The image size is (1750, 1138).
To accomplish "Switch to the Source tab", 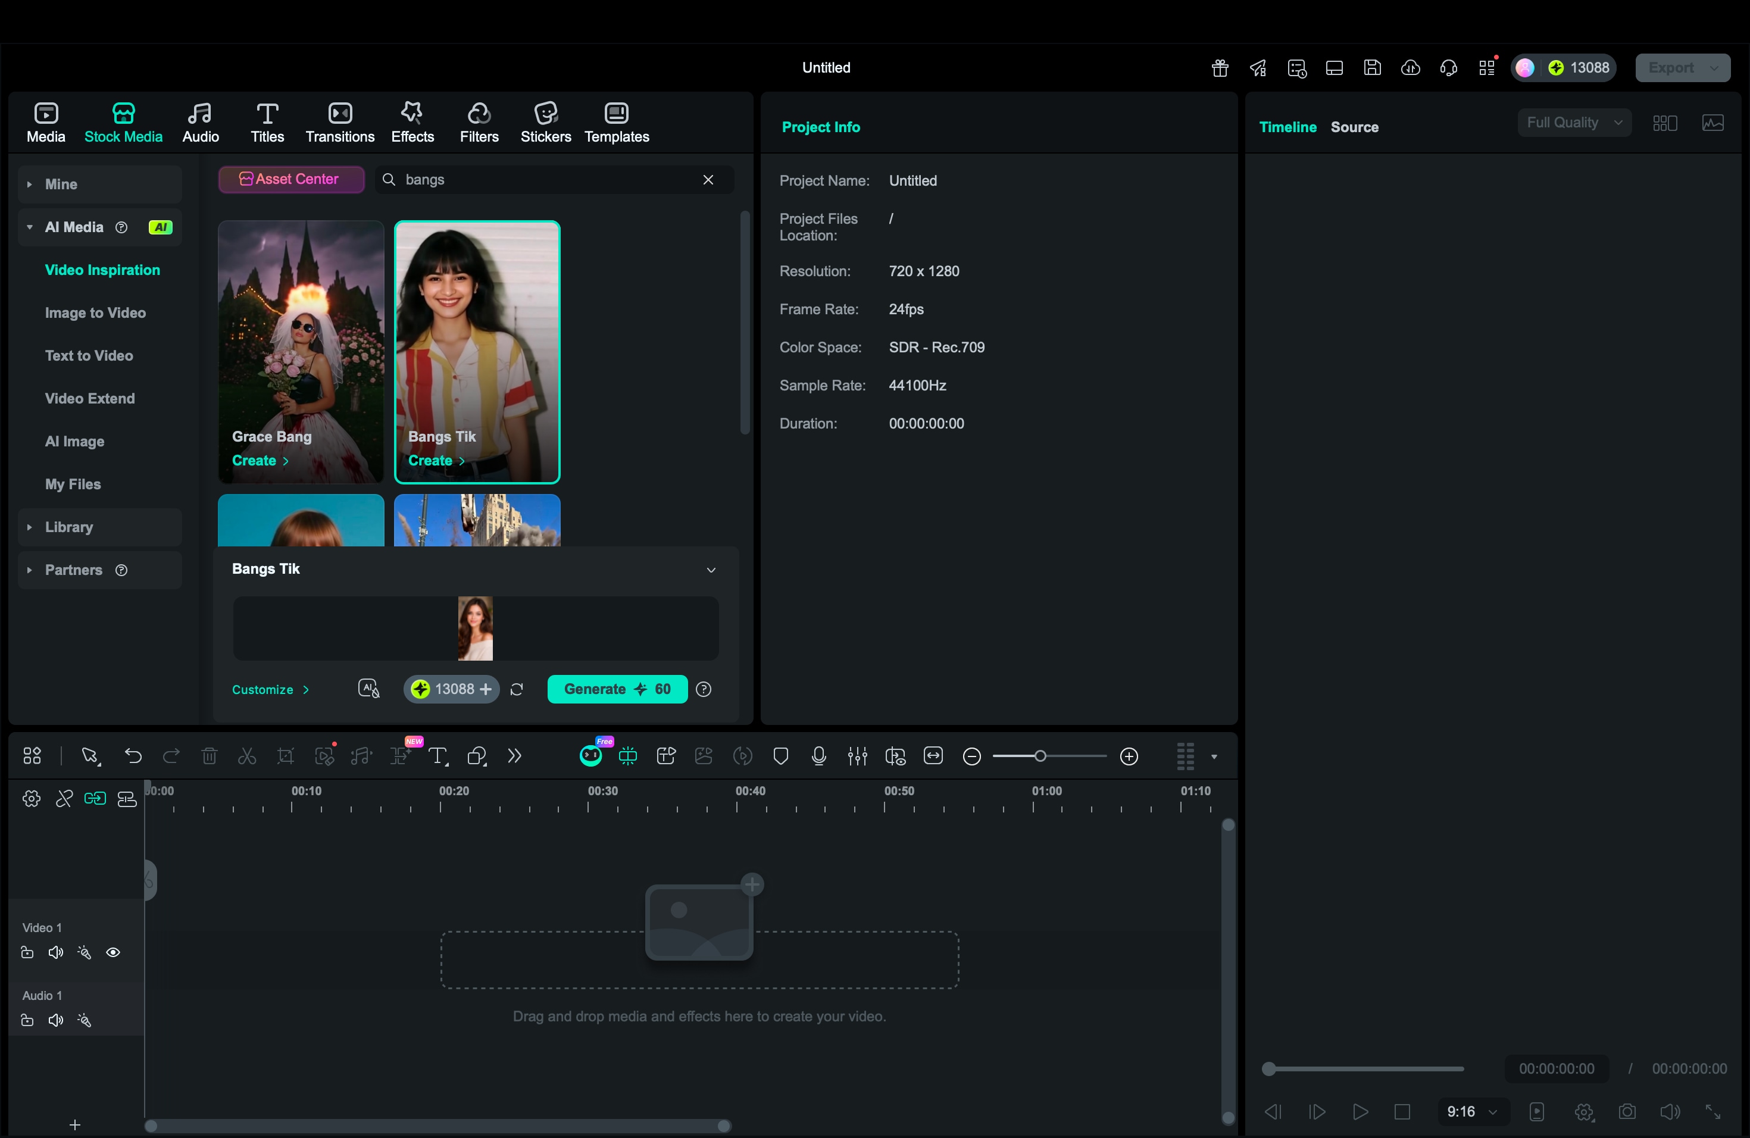I will (x=1354, y=126).
